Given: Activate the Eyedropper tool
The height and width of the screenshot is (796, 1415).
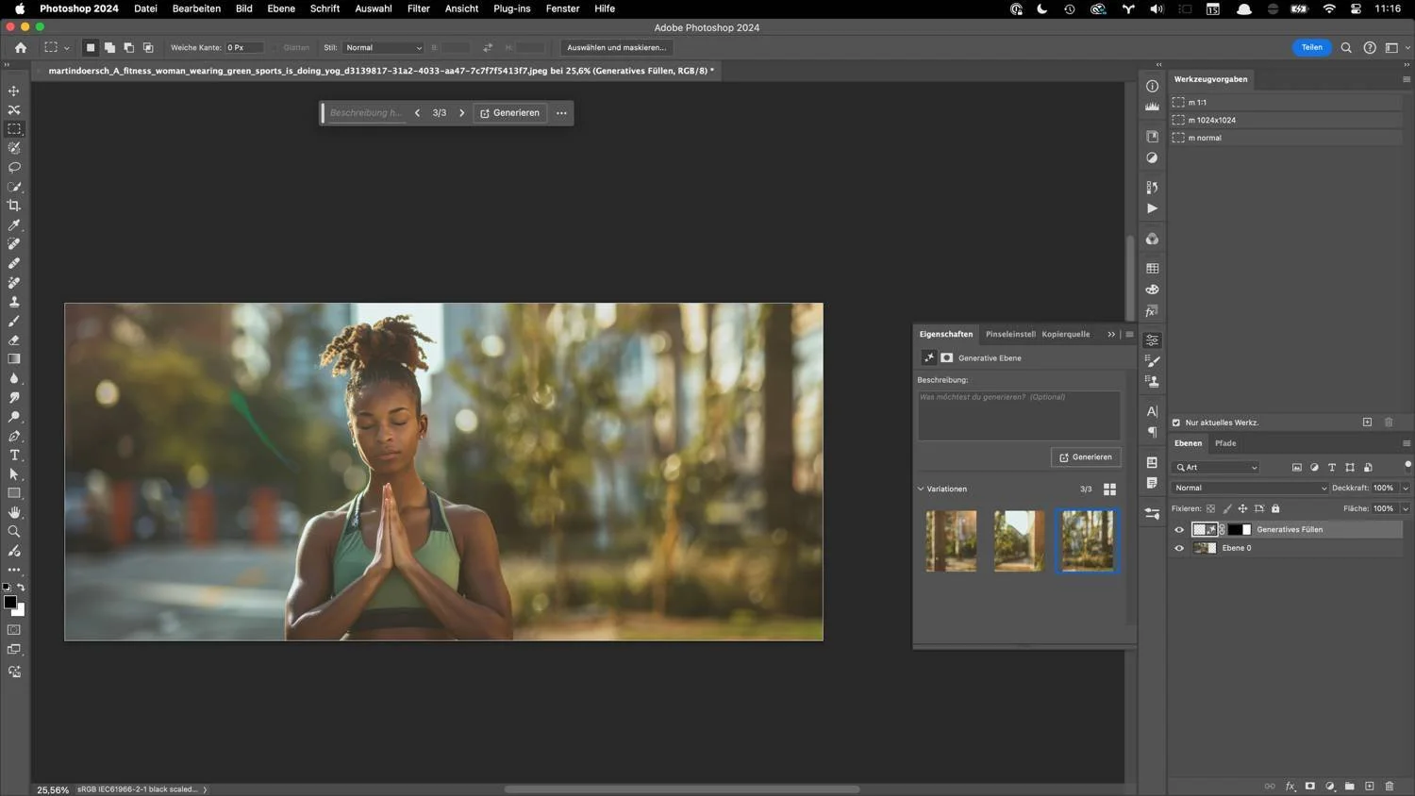Looking at the screenshot, I should (x=14, y=225).
